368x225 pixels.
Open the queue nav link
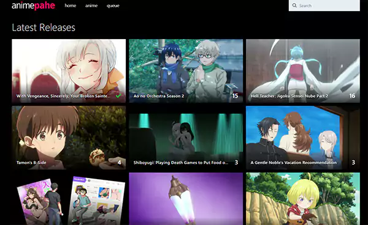pyautogui.click(x=113, y=6)
